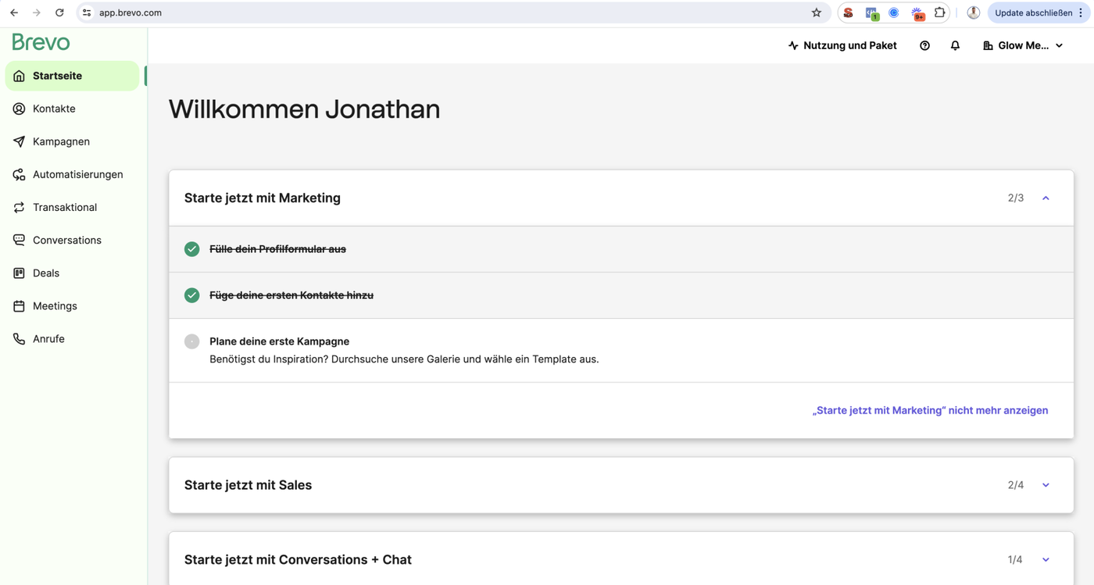Click the Kampagnen paper plane icon

click(19, 141)
